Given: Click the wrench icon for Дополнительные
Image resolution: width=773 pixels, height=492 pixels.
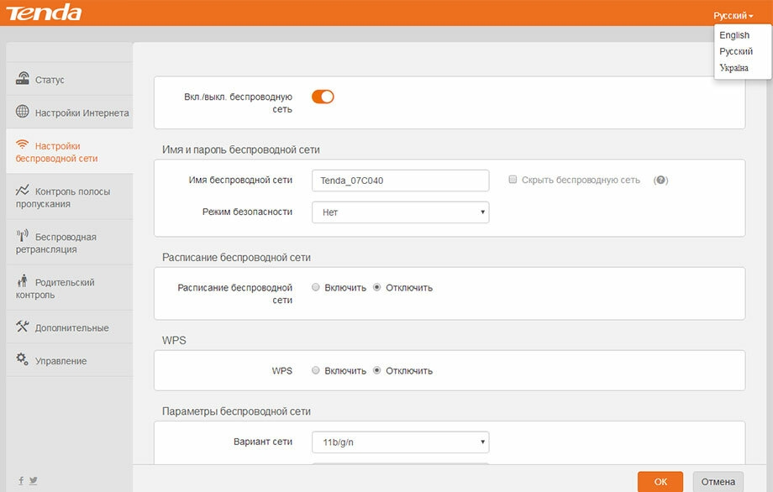Looking at the screenshot, I should point(23,327).
